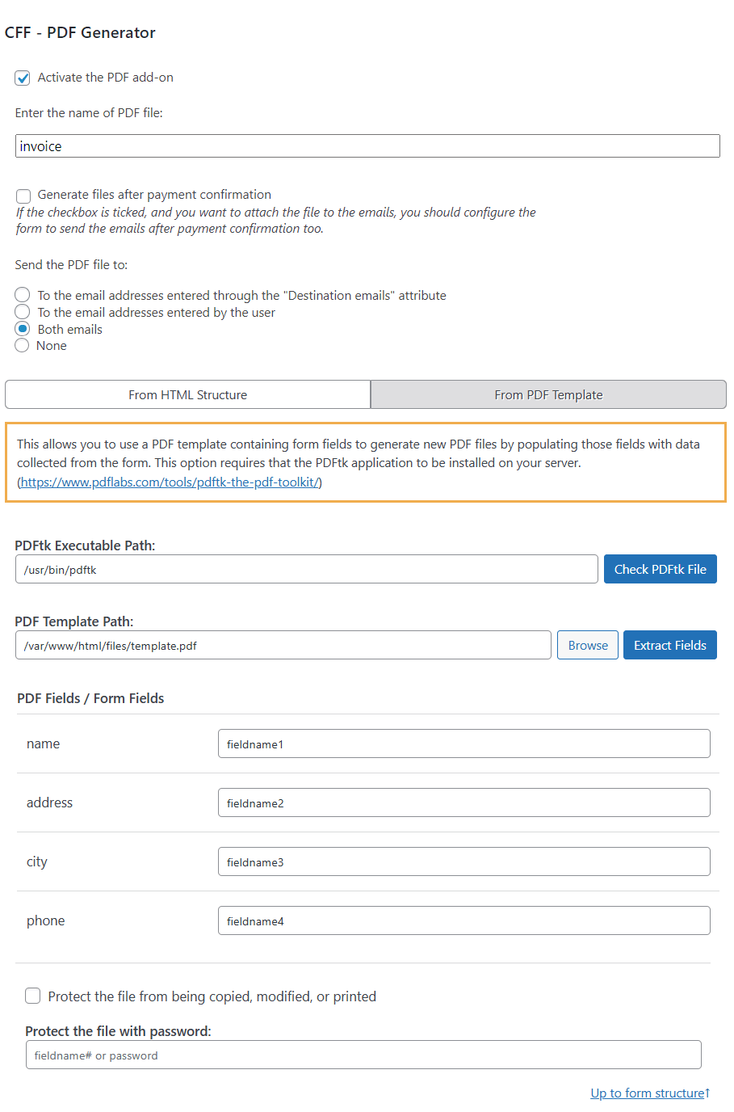Screen dimensions: 734x1112
Task: Select the 'fieldname1' mapping for the name field
Action: click(x=463, y=743)
